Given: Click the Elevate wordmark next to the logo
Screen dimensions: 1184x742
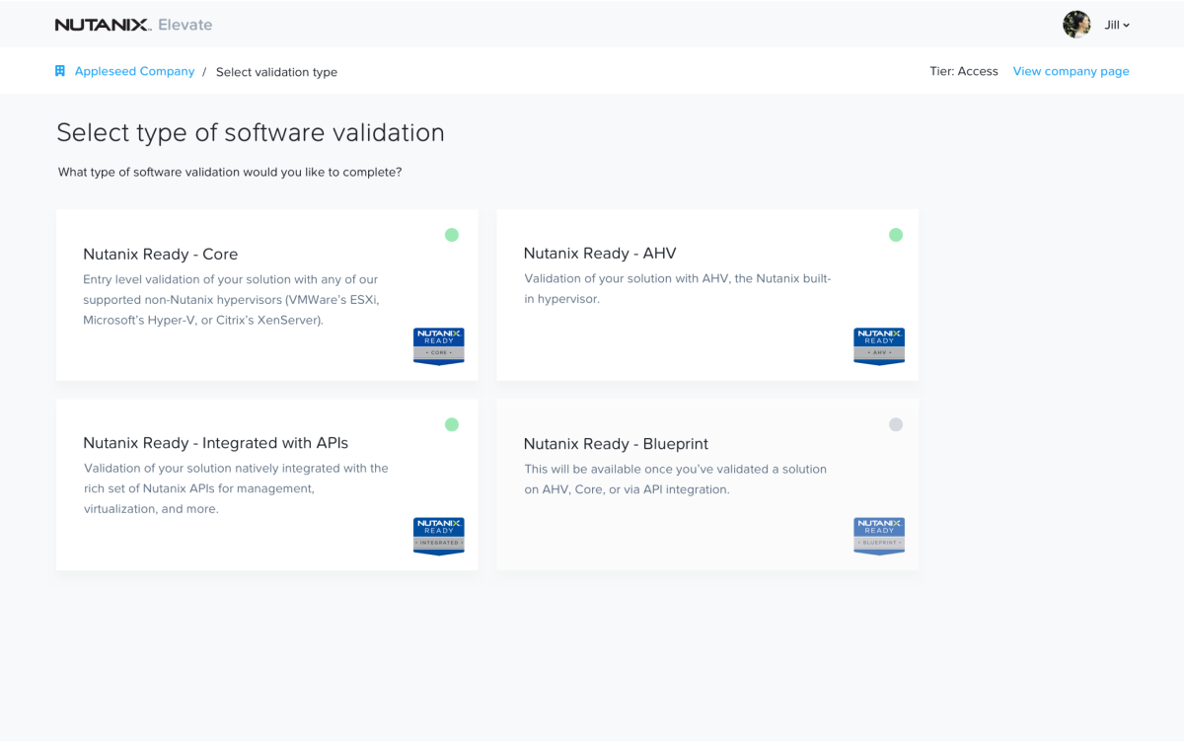Looking at the screenshot, I should point(185,25).
